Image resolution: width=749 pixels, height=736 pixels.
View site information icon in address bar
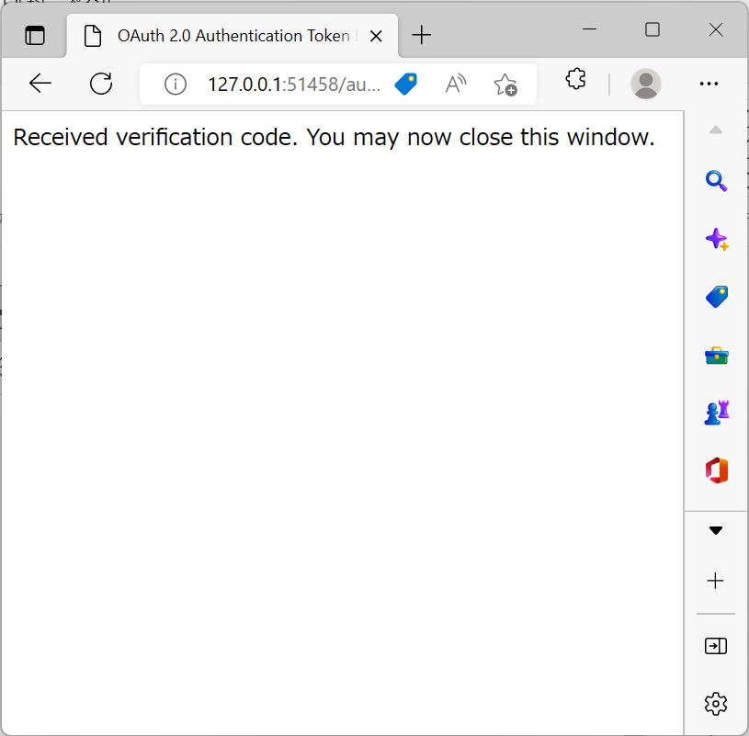point(176,85)
